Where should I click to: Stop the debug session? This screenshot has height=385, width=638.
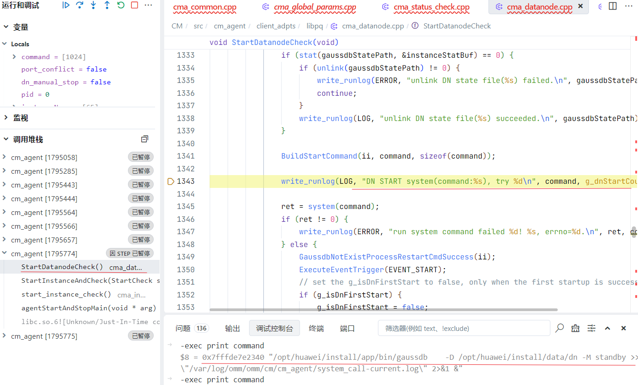[135, 5]
